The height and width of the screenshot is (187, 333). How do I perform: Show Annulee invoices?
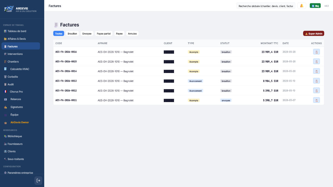pos(132,34)
